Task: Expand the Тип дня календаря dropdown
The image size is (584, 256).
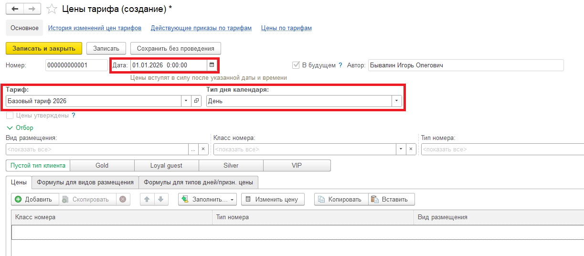Action: 396,101
